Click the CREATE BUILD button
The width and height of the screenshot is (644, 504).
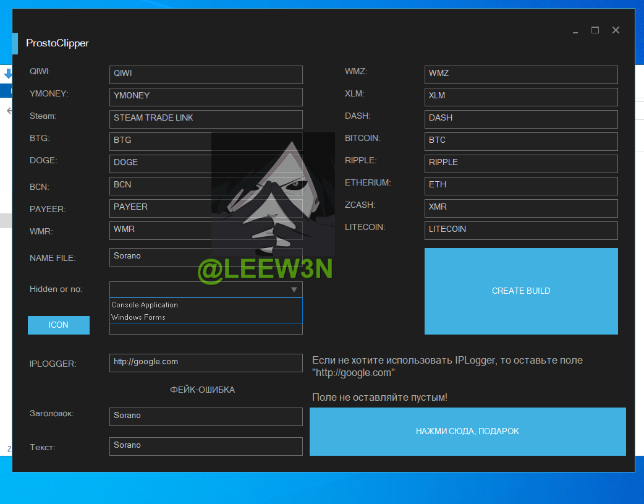(x=521, y=291)
